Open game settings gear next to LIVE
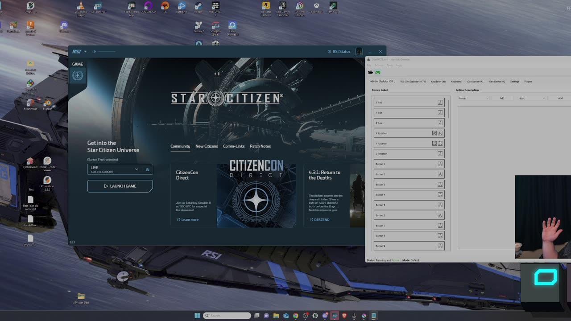The image size is (571, 321). click(x=148, y=169)
